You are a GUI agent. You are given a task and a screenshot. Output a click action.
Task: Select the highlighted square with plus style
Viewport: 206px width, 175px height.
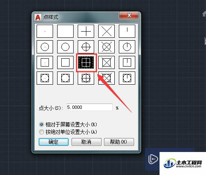(x=86, y=62)
